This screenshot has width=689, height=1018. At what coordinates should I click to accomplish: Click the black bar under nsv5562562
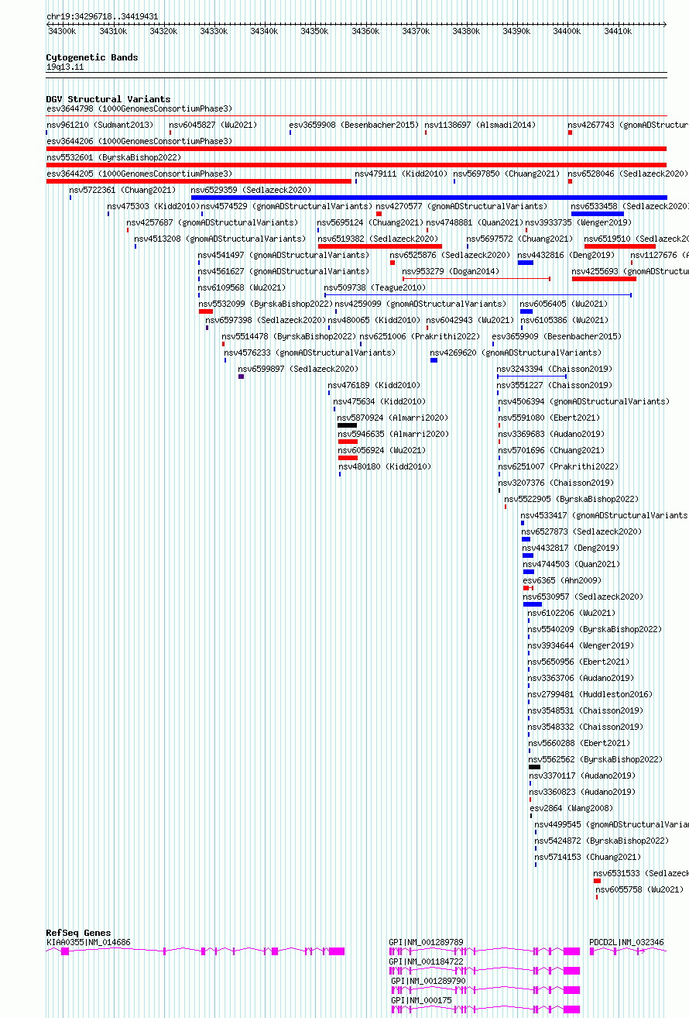click(534, 767)
